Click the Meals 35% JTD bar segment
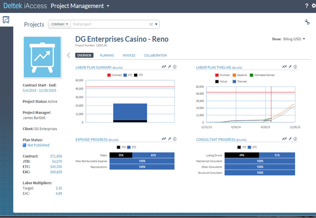Screen dimensions: 316x218 point(121,155)
